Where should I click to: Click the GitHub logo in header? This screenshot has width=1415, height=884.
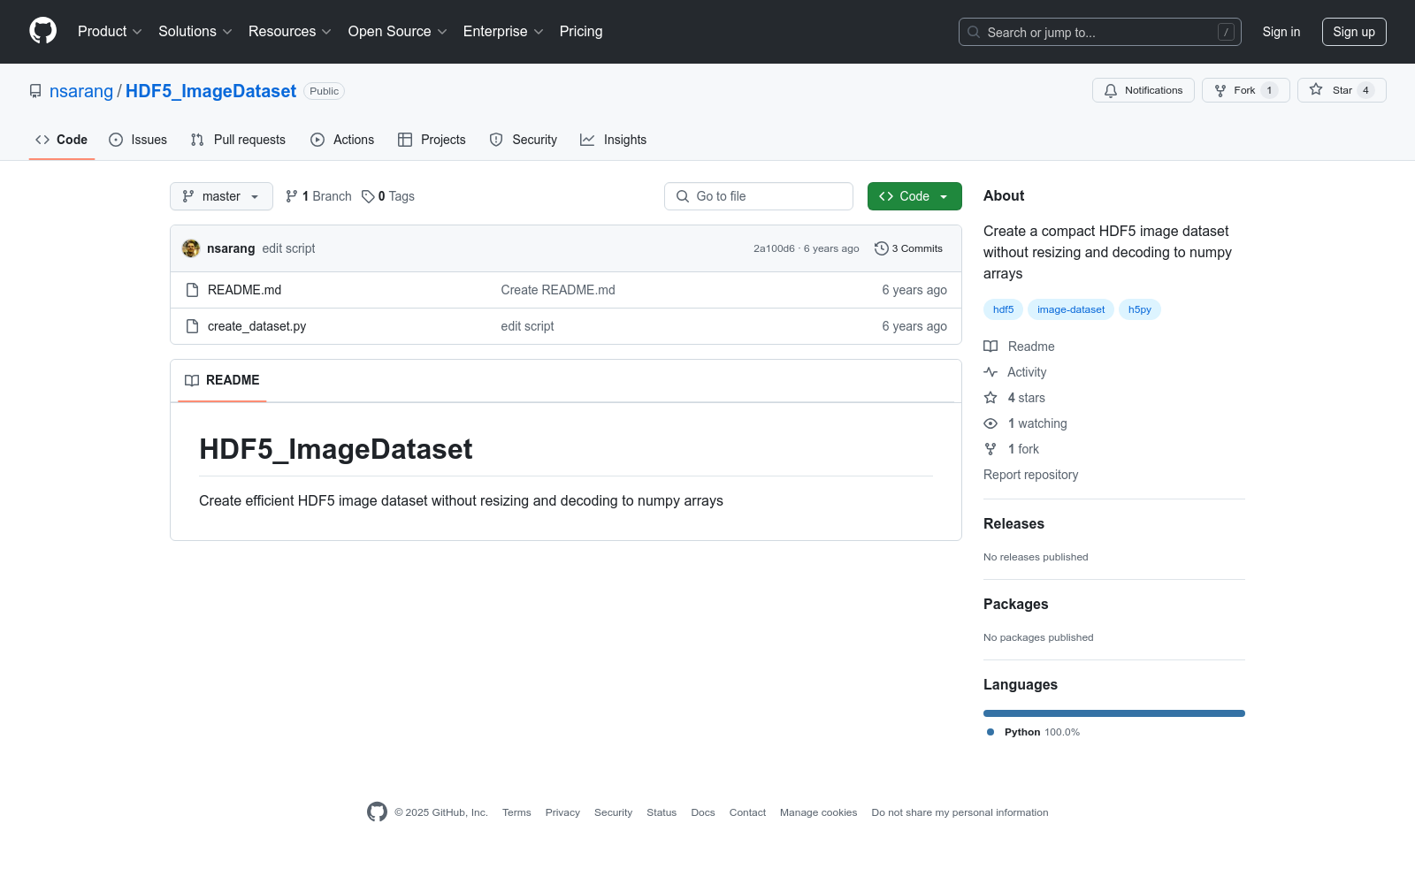tap(42, 31)
